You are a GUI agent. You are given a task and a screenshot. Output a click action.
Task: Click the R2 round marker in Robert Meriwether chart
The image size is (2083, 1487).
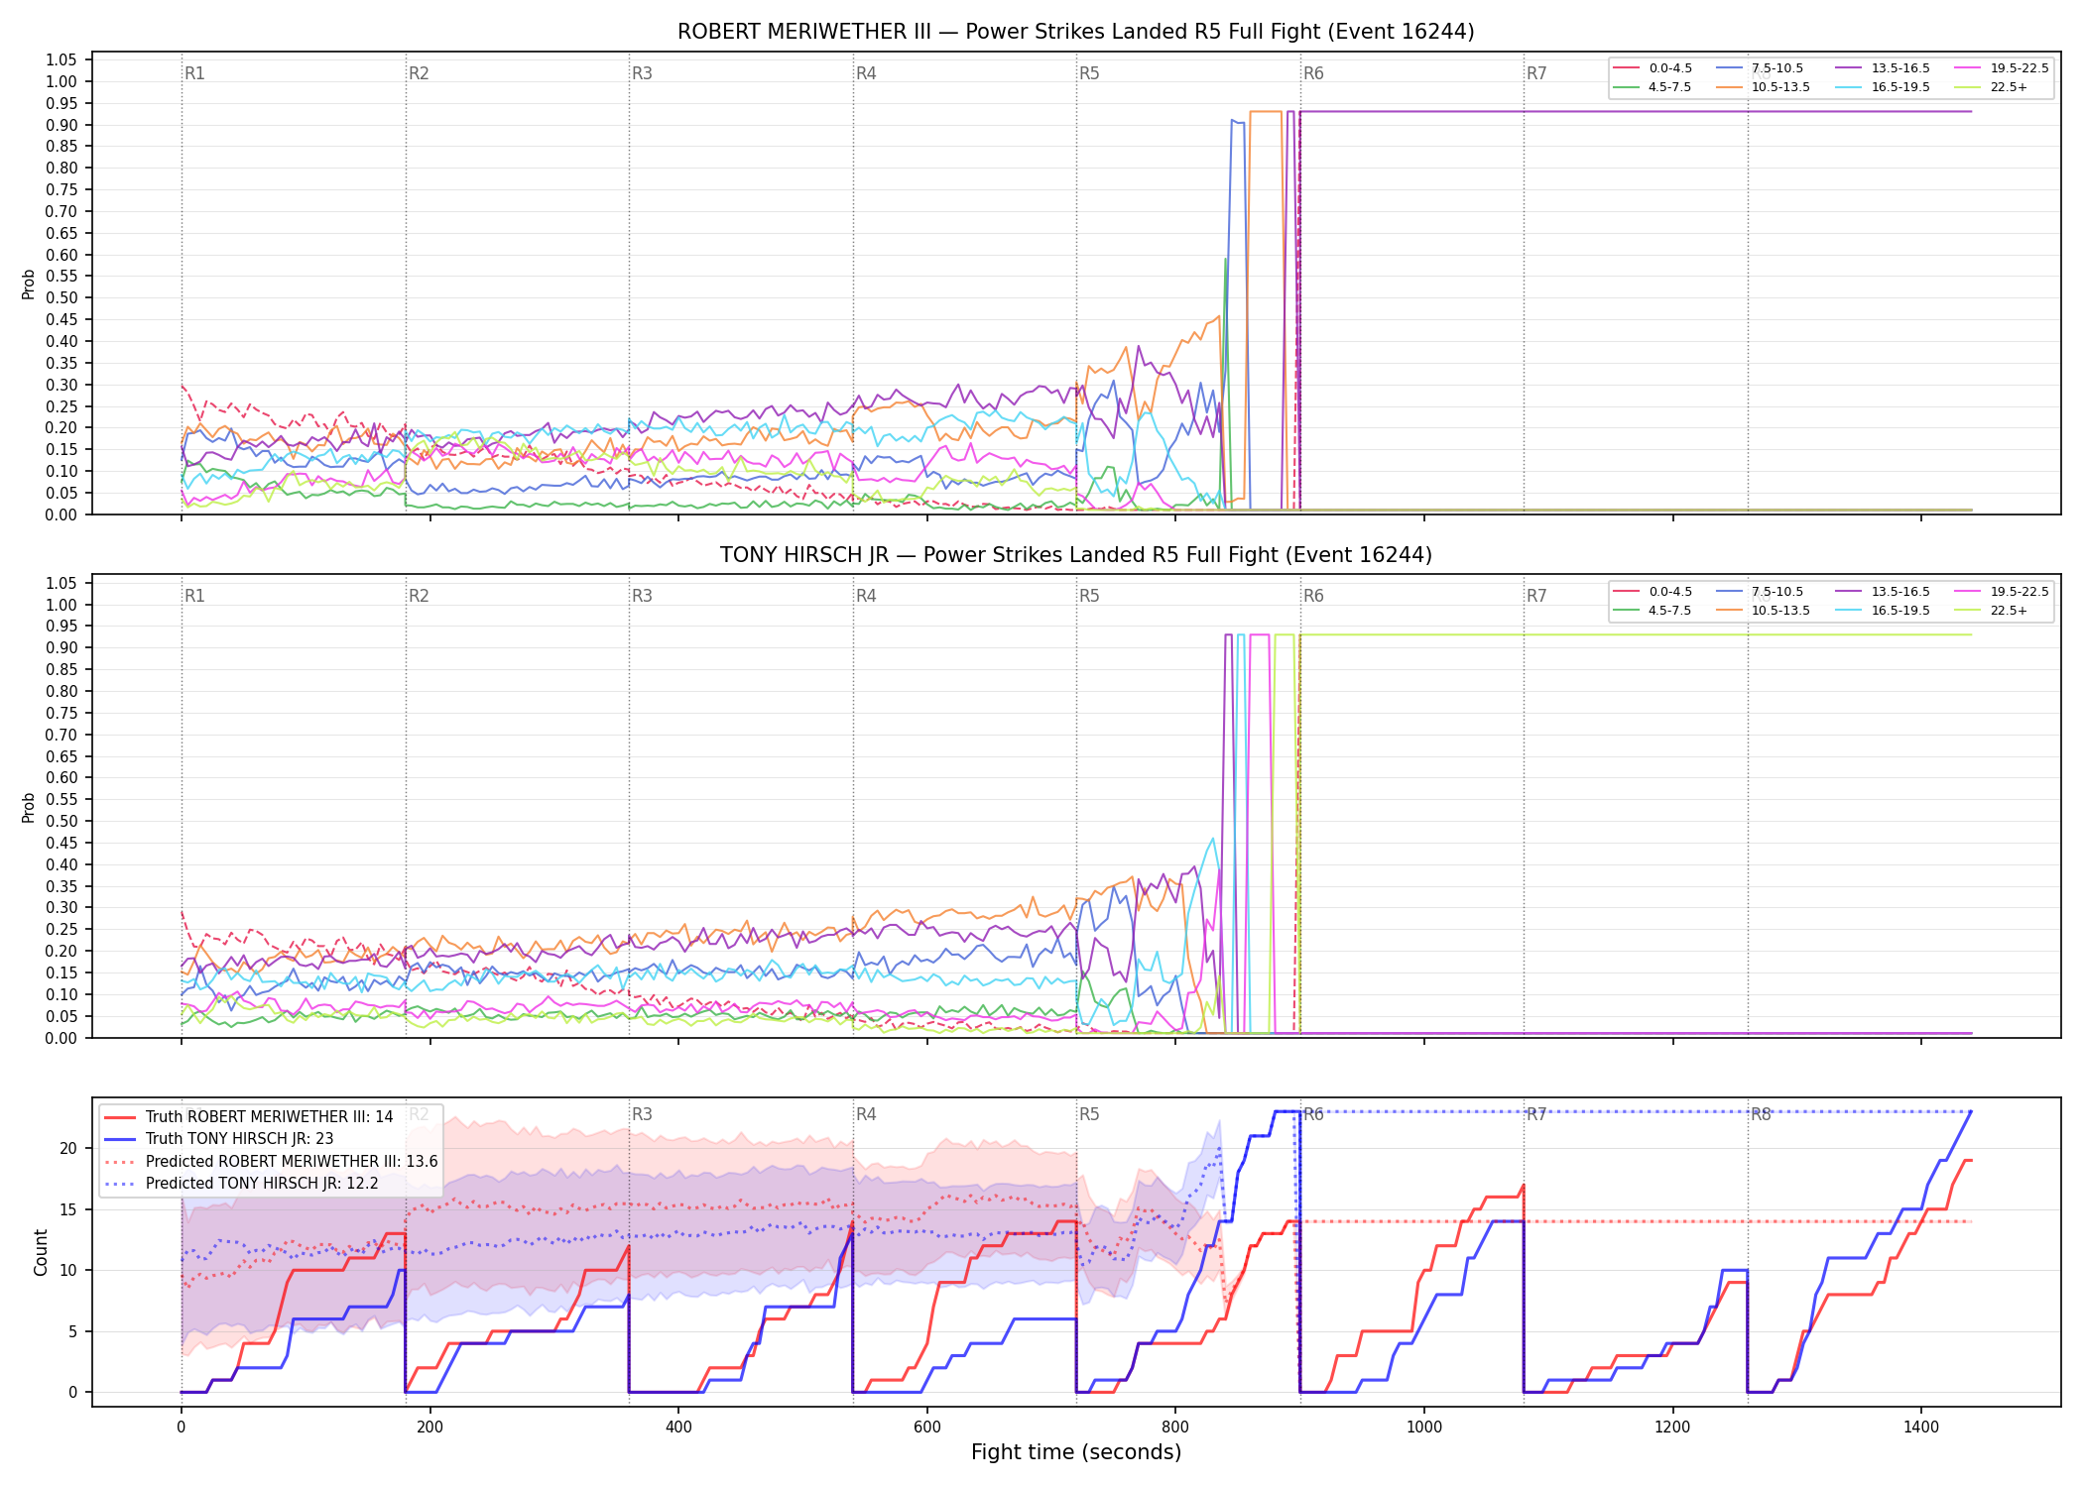coord(419,73)
